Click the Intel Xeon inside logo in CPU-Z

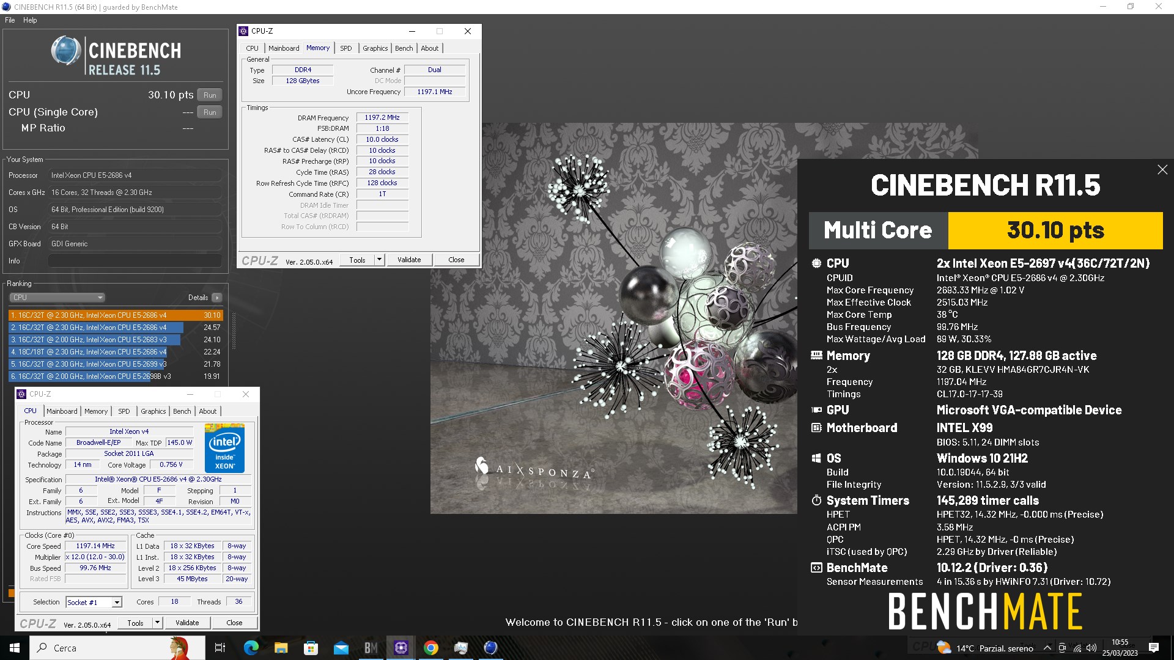tap(224, 448)
